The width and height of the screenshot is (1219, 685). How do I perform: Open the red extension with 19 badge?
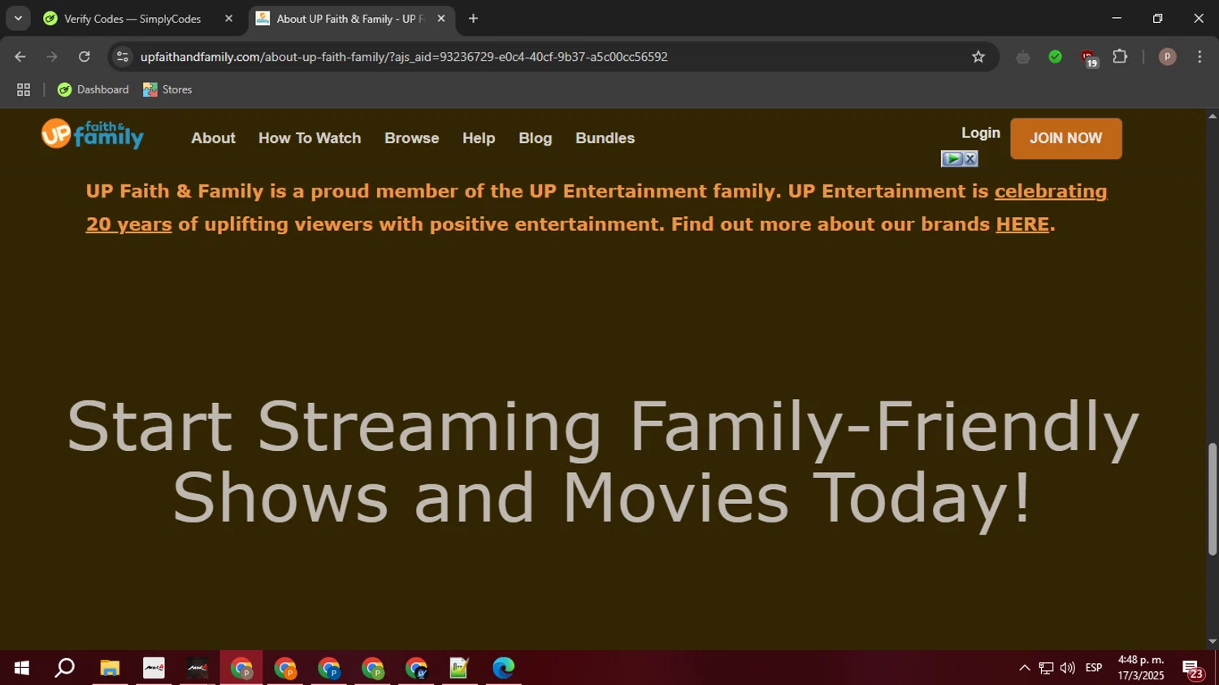(x=1088, y=58)
